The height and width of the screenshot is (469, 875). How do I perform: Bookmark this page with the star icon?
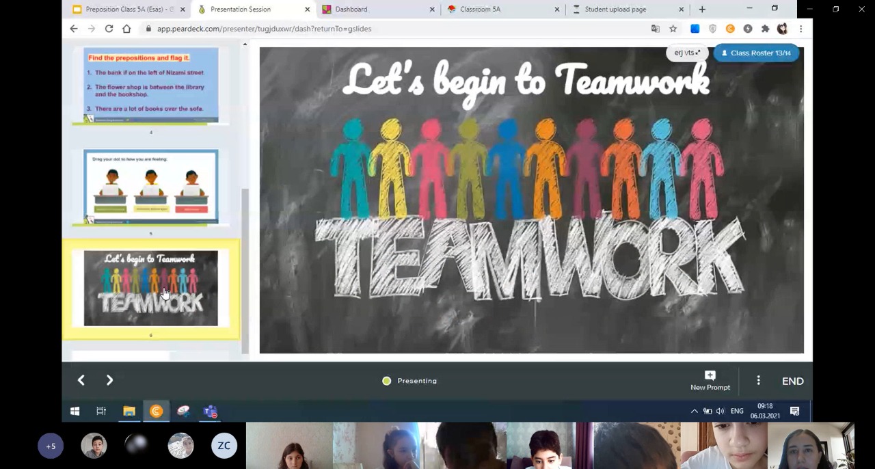pyautogui.click(x=673, y=29)
